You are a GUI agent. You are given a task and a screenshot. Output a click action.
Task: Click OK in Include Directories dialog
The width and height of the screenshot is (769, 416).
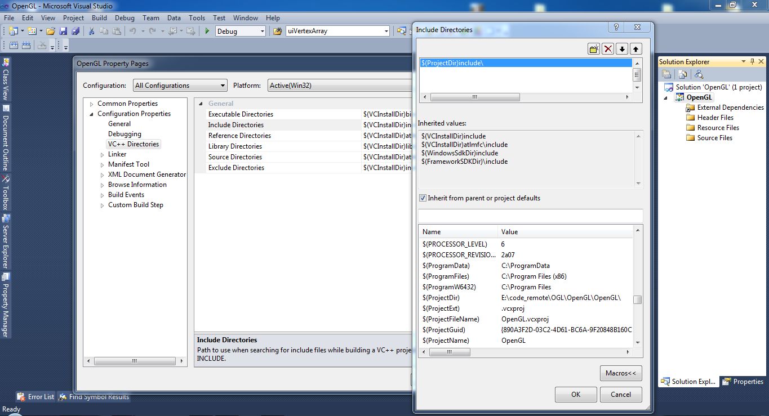pos(576,395)
